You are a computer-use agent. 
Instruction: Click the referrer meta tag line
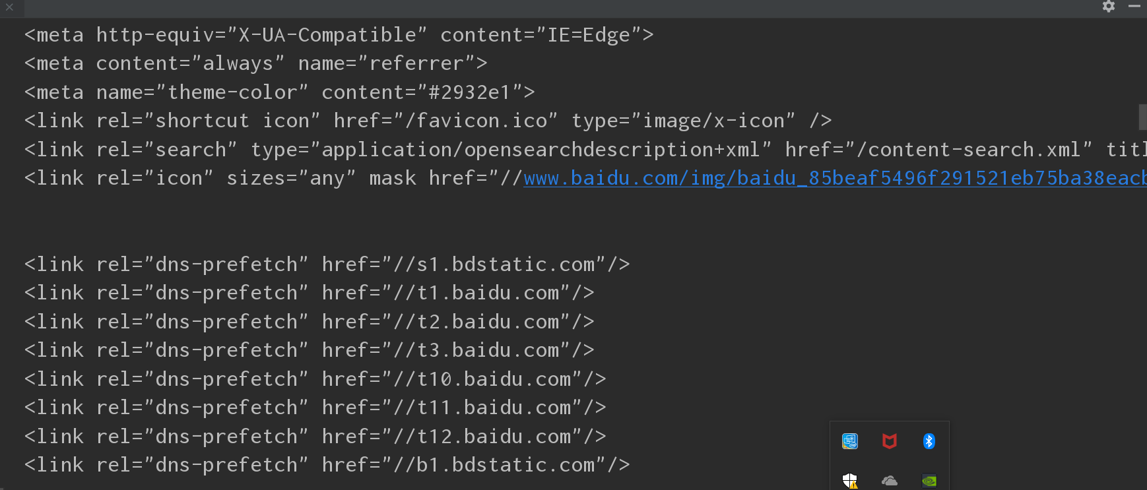point(254,63)
